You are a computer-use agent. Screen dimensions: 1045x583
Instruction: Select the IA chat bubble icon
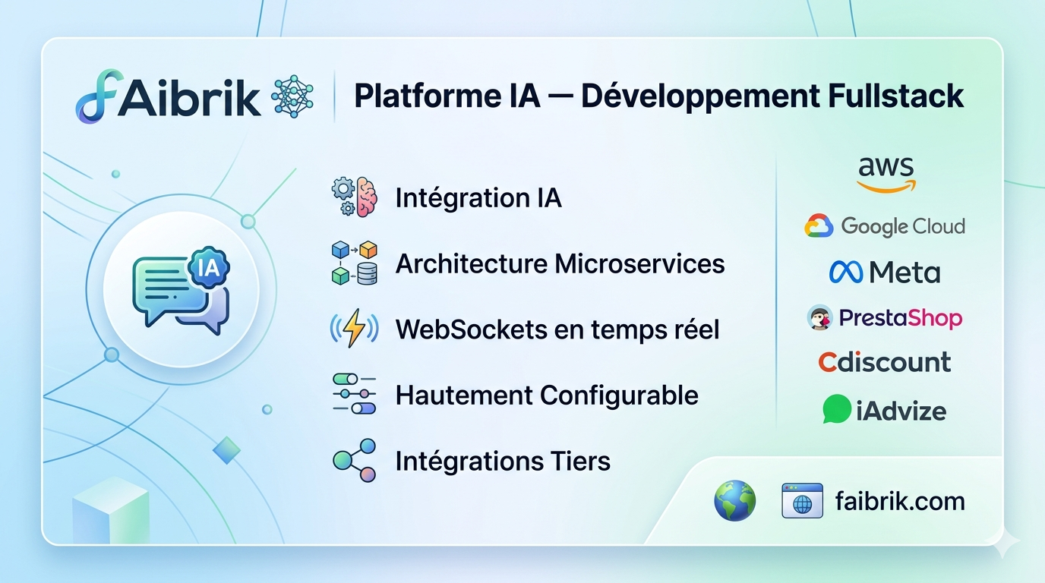pyautogui.click(x=181, y=290)
